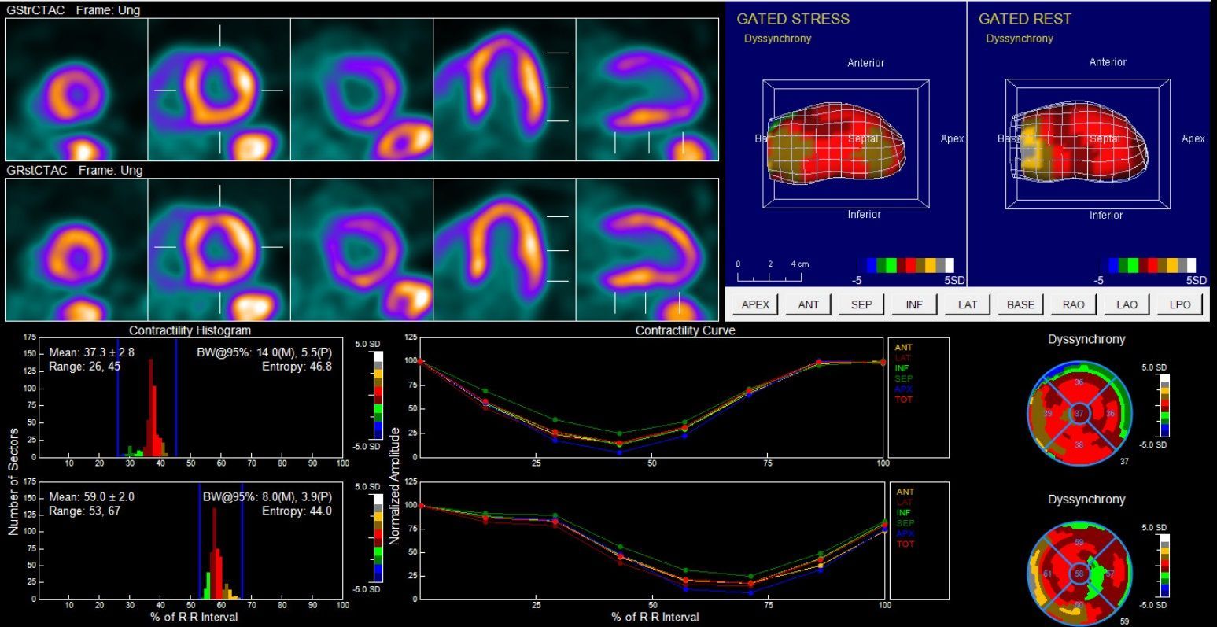Click the "Mean: 59.0 ± 2.0" value
1217x627 pixels.
pos(92,496)
